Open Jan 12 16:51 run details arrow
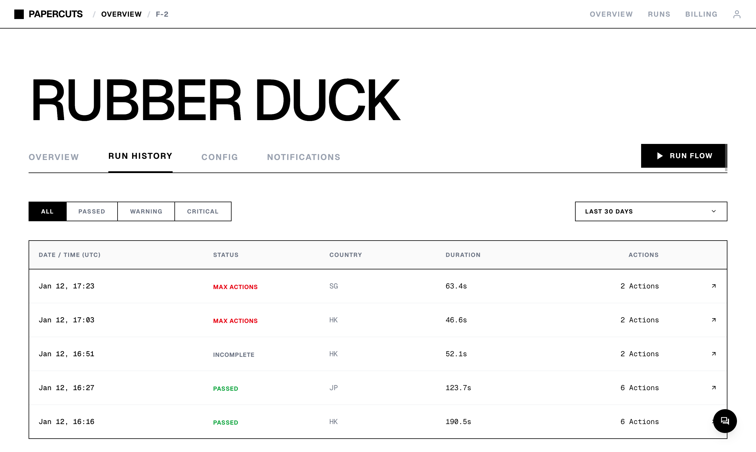 click(714, 354)
